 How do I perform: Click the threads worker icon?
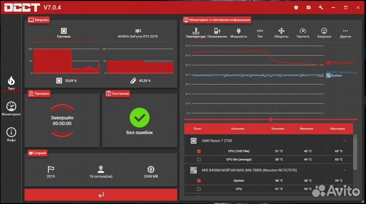101,169
